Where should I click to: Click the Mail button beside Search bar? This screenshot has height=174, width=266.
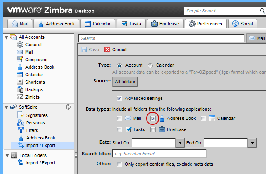256,38
